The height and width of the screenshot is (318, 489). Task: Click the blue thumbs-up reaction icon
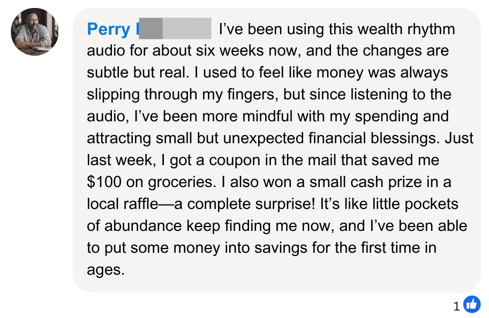[472, 305]
